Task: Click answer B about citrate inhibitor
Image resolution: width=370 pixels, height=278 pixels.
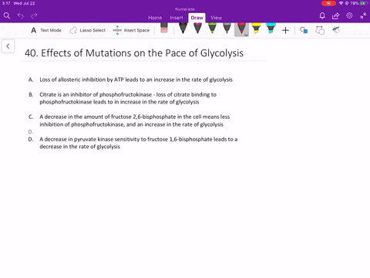Action: [128, 98]
